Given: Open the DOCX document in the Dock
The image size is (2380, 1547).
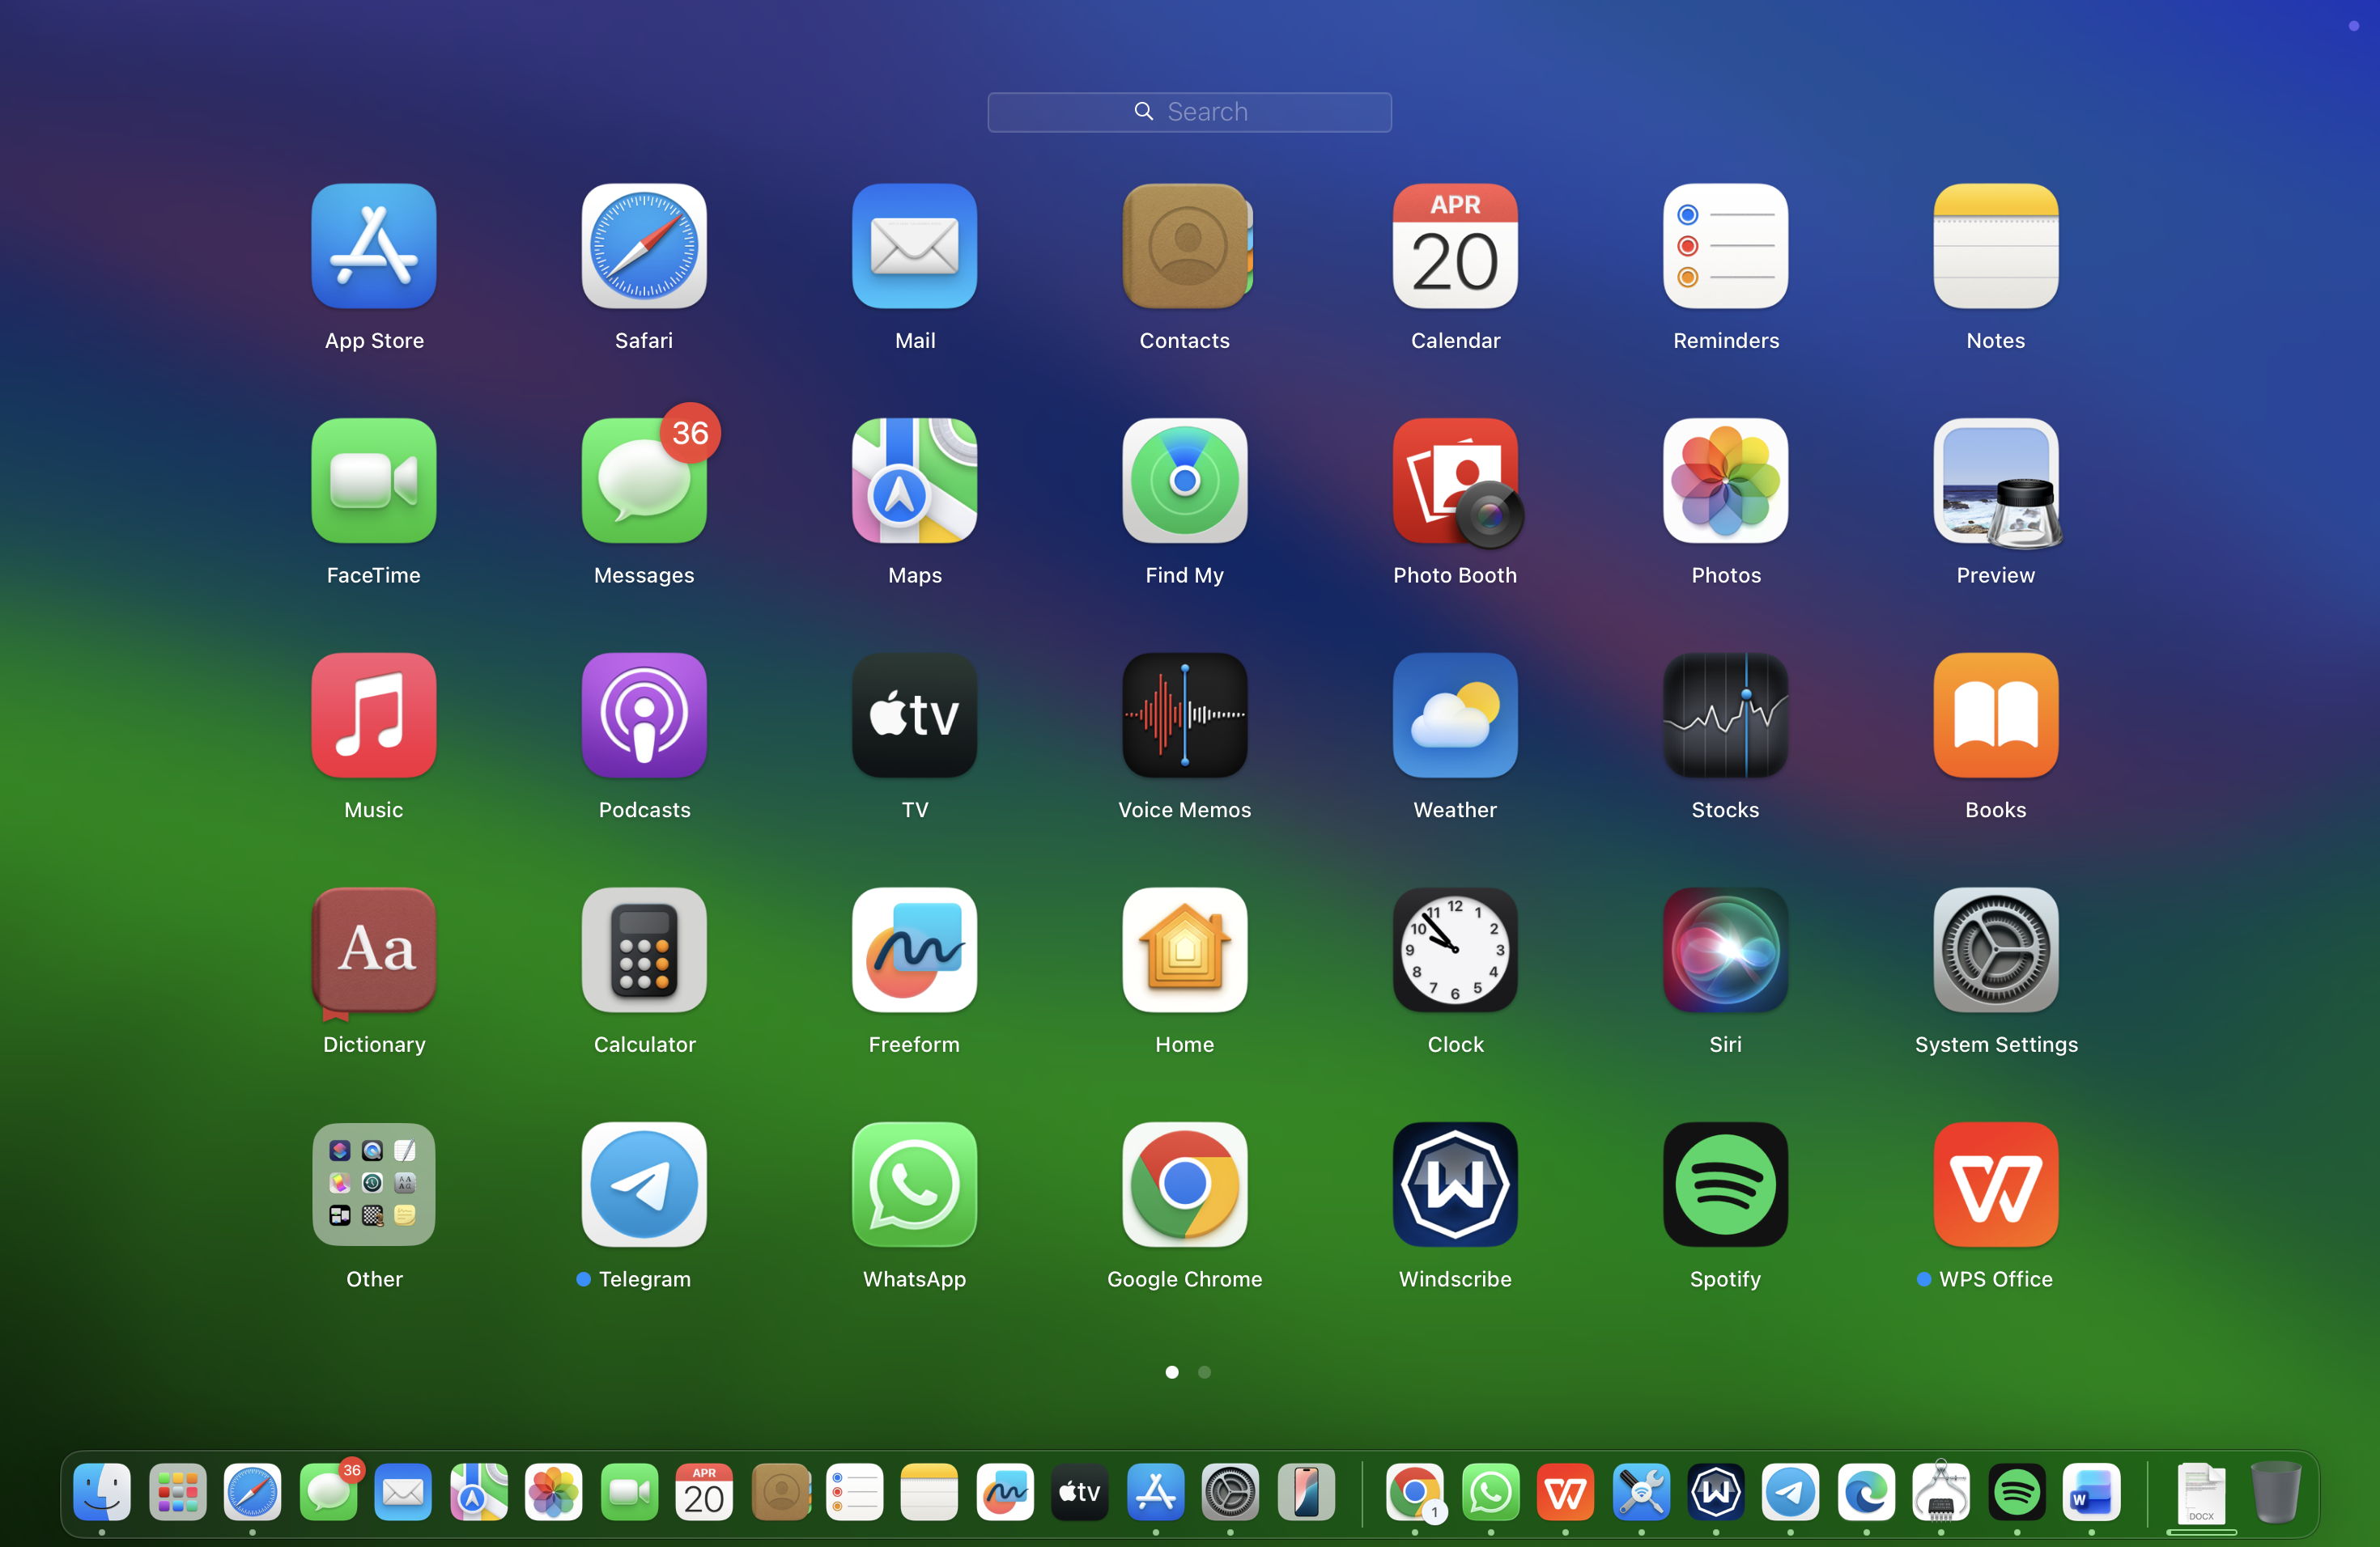Looking at the screenshot, I should [x=2201, y=1493].
